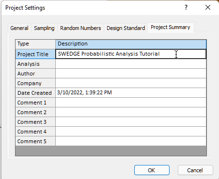Click the Comment 2 description cell
This screenshot has width=219, height=179.
coord(131,112)
